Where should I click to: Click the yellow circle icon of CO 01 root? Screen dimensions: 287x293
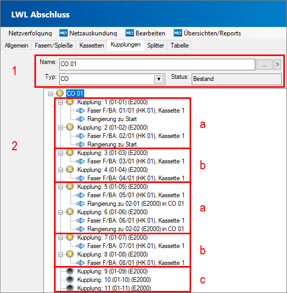[x=60, y=93]
